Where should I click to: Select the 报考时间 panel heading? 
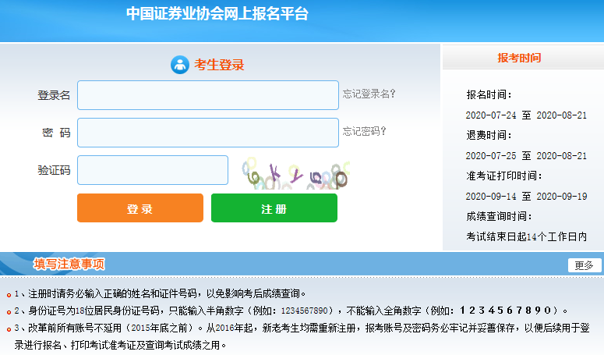[x=519, y=58]
